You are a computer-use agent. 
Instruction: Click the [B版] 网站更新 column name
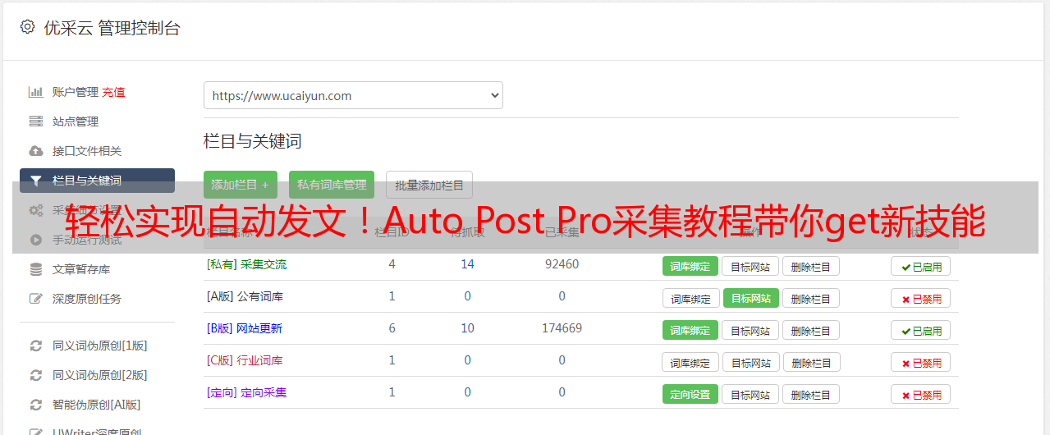[x=244, y=328]
